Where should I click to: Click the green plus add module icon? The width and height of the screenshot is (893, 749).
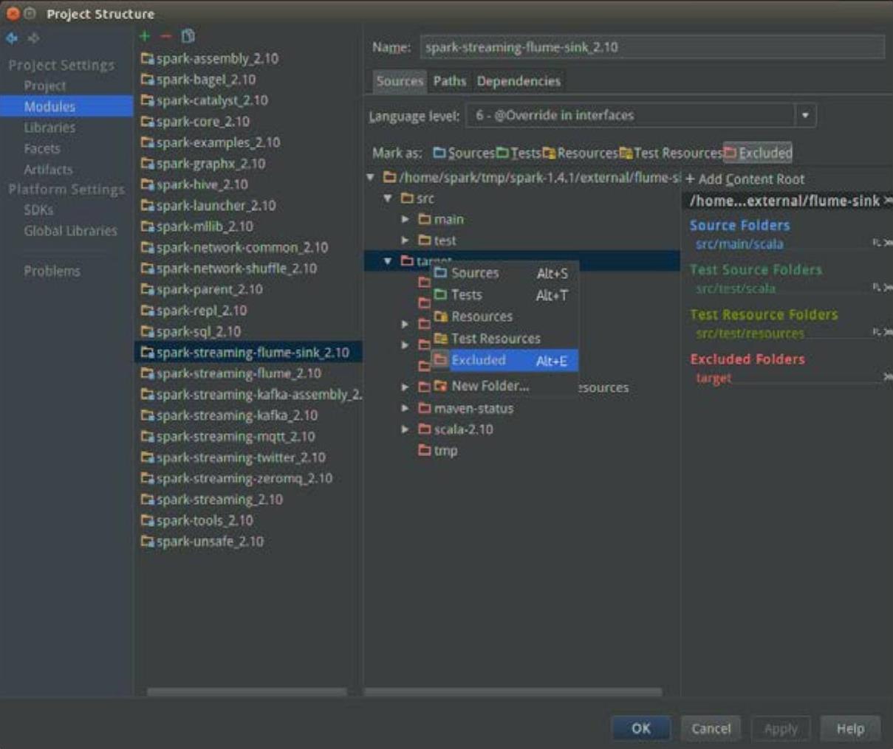[x=145, y=36]
